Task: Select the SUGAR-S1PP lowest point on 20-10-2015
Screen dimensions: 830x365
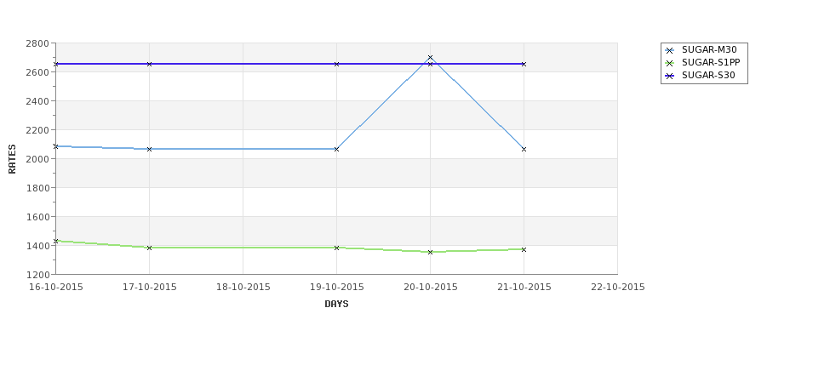Action: point(431,253)
